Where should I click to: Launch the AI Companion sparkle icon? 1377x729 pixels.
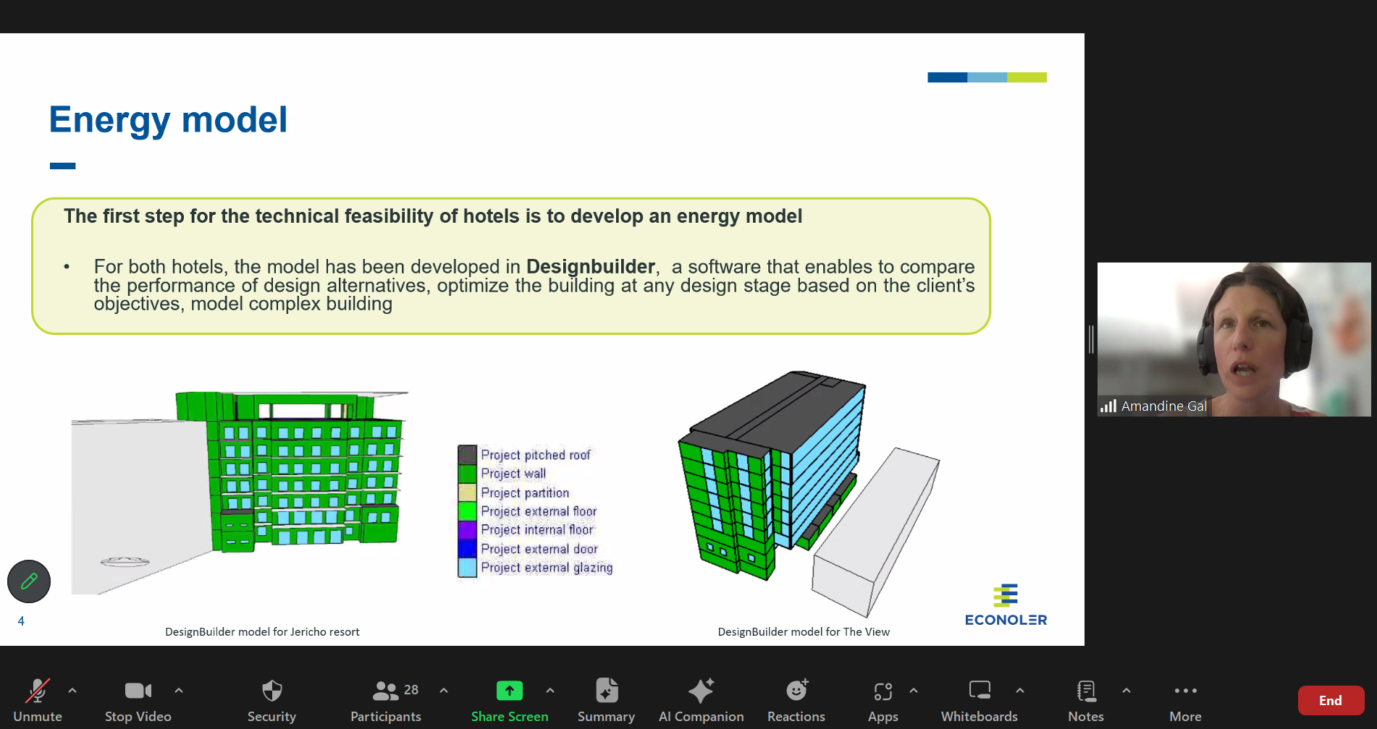(701, 691)
